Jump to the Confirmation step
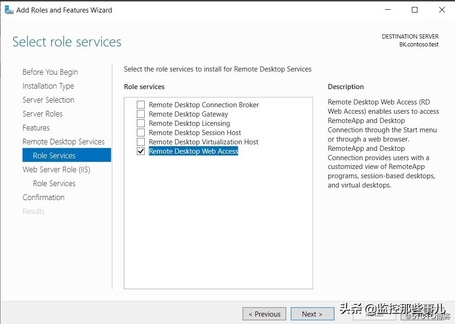 [44, 197]
